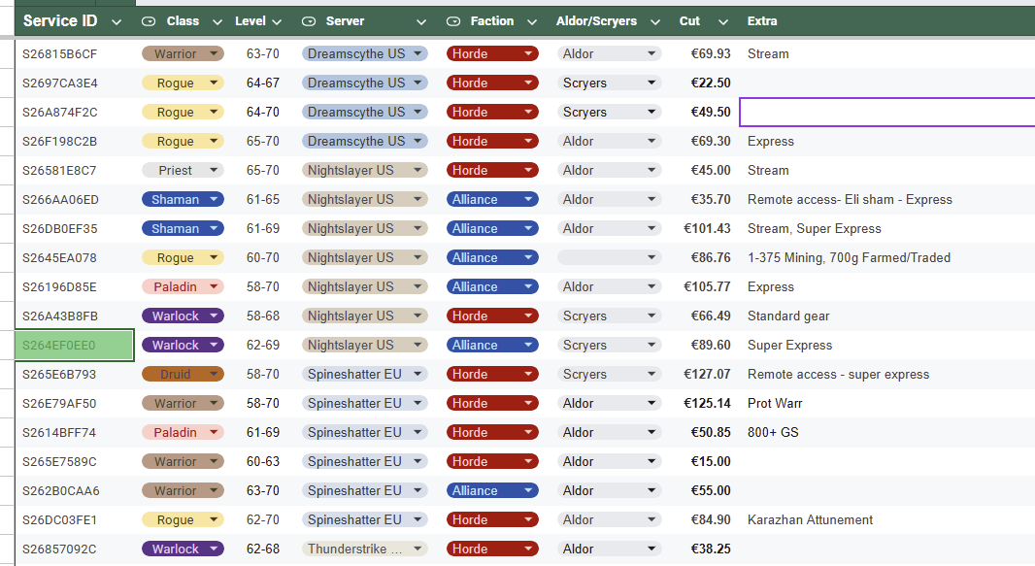Open the Cut column header dropdown arrow
This screenshot has height=566, width=1035.
[723, 21]
